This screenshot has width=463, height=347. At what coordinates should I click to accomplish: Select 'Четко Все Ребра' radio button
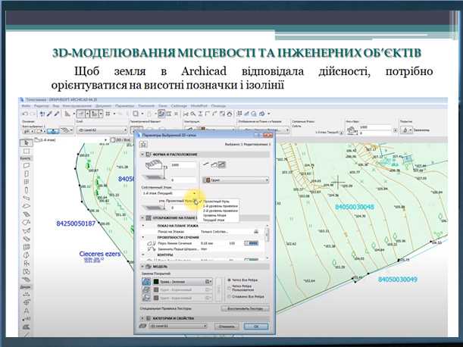(229, 280)
